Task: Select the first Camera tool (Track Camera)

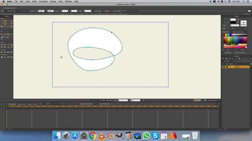Action: point(2,52)
